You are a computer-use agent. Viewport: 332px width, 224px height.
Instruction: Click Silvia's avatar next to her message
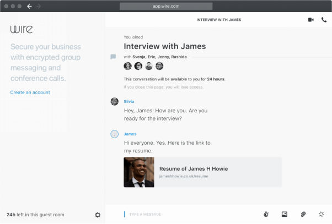point(115,102)
